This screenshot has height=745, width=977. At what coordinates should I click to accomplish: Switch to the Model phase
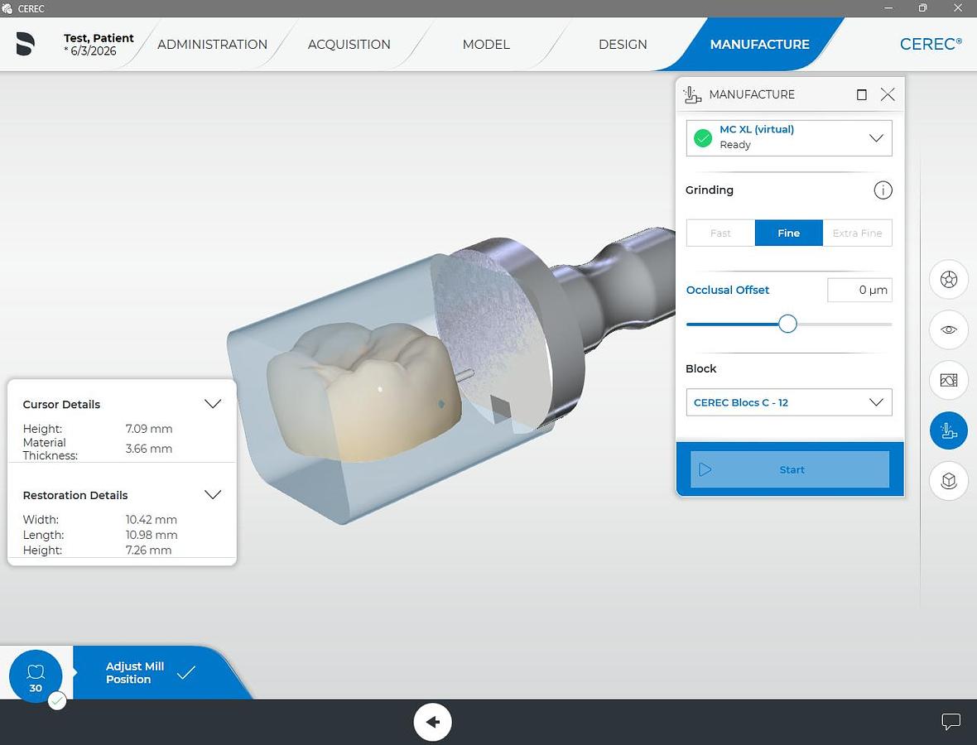coord(486,44)
